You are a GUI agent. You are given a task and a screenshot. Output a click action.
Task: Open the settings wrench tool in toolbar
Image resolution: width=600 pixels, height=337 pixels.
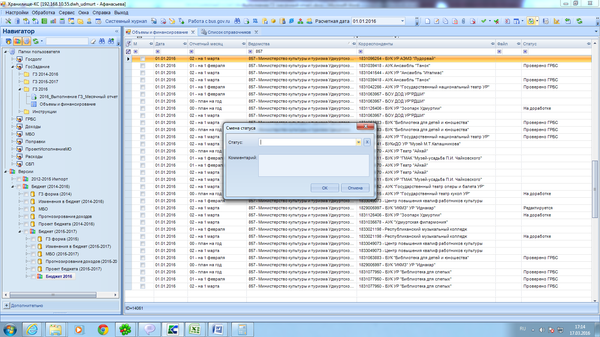pyautogui.click(x=8, y=21)
